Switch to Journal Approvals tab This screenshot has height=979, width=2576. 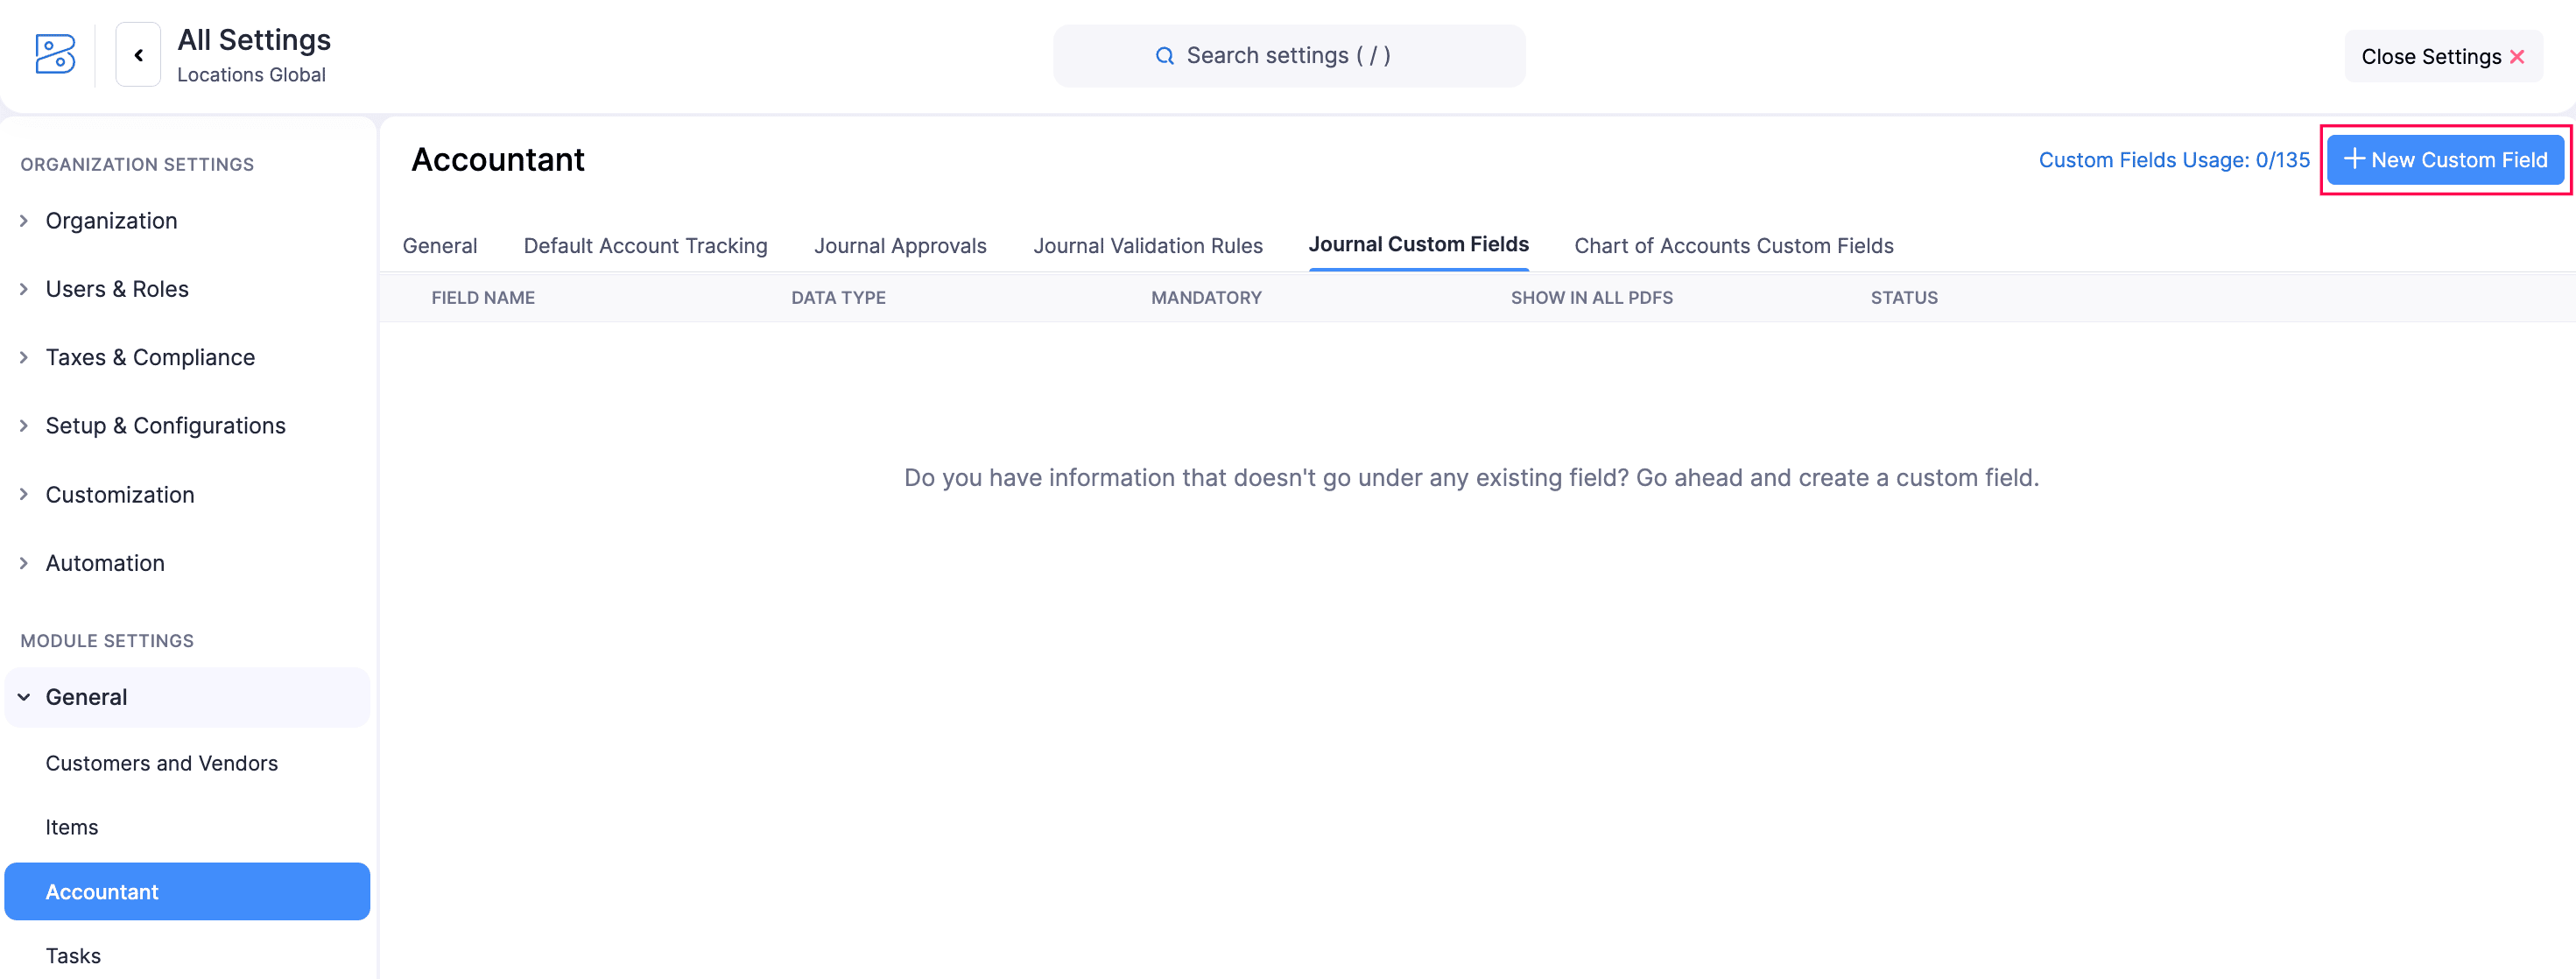(899, 246)
